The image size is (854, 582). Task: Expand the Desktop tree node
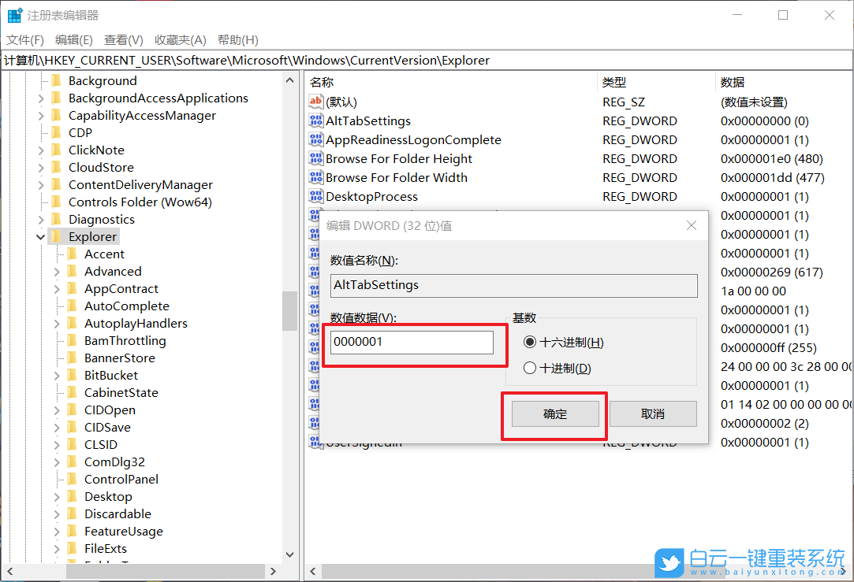coord(55,496)
